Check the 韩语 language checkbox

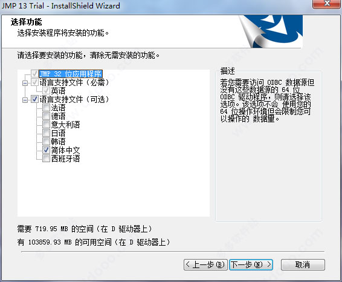click(x=46, y=142)
